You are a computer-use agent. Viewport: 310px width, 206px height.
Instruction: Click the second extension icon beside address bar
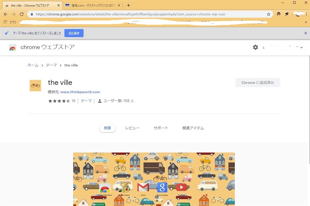point(287,14)
